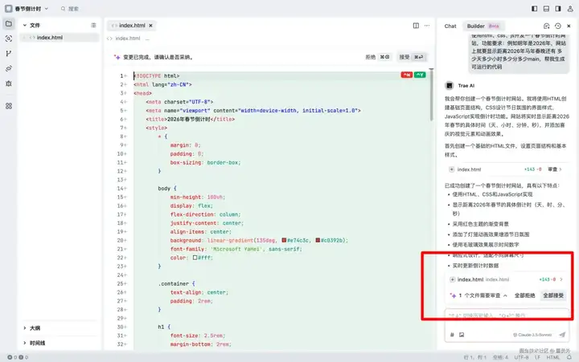
Task: Click the sparkle icon beside 变更已完成
Action: tap(117, 57)
